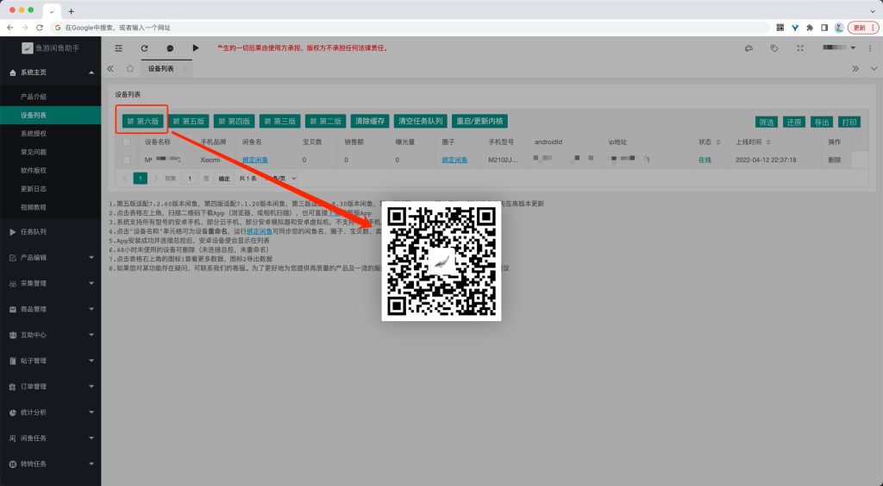Open the theme palette icon at top right
Image resolution: width=883 pixels, height=486 pixels.
coord(748,48)
